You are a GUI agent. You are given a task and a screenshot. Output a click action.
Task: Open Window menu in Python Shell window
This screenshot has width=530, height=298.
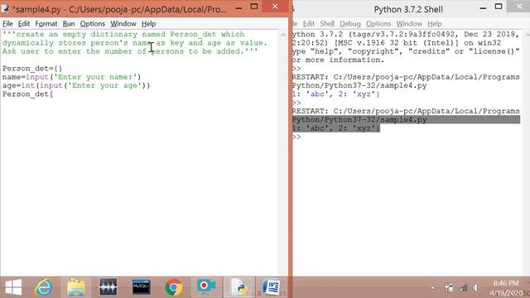[x=409, y=24]
